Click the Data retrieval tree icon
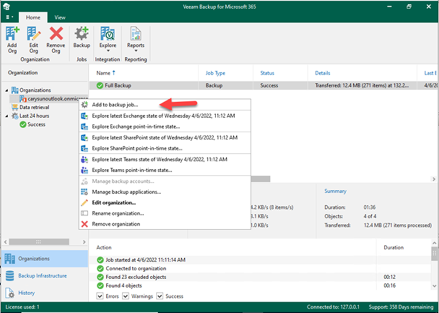The width and height of the screenshot is (439, 313). (15, 107)
